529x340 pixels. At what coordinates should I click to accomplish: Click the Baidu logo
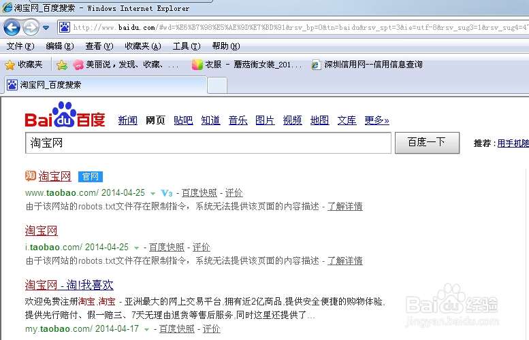(x=65, y=114)
